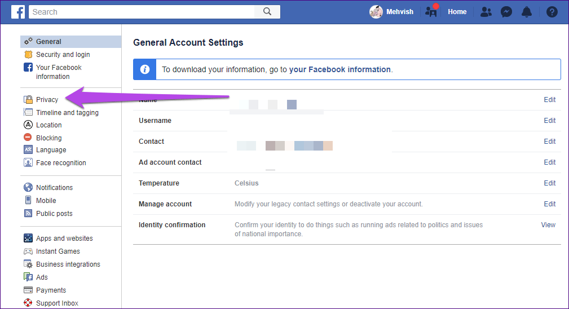
Task: Open friend requests icon
Action: [486, 12]
